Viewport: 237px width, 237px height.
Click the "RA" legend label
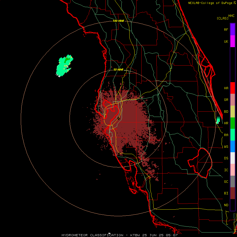(226, 135)
